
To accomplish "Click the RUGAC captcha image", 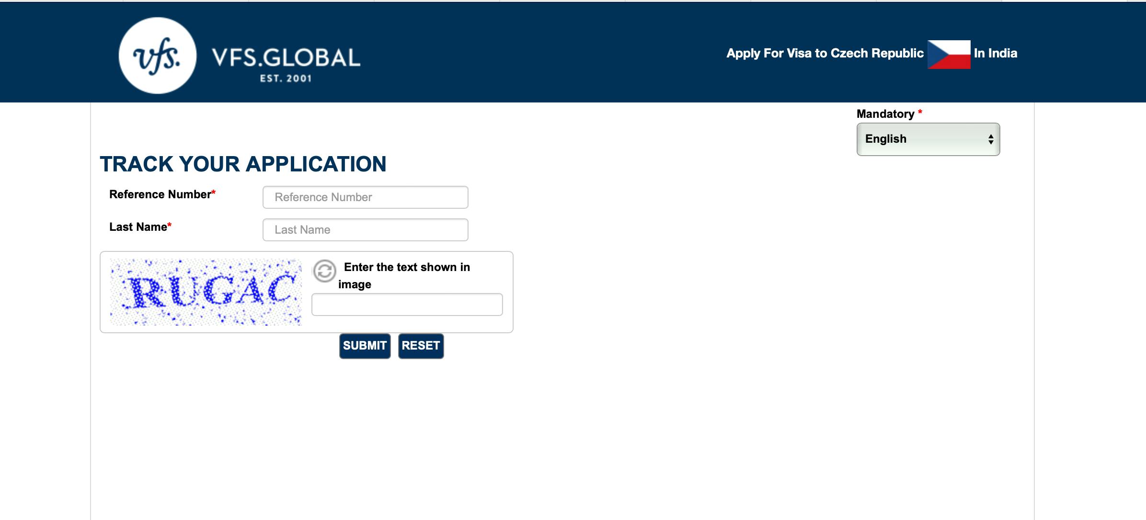I will pos(206,292).
